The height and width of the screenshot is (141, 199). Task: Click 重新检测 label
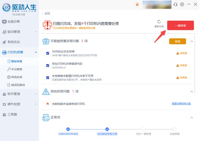point(159,27)
